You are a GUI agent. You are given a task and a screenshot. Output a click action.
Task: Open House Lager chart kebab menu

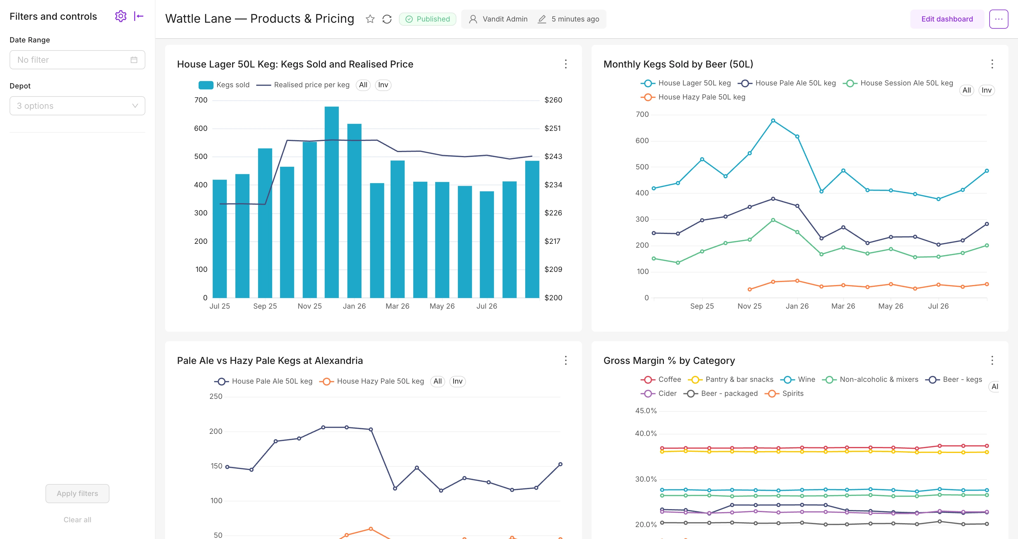coord(566,64)
